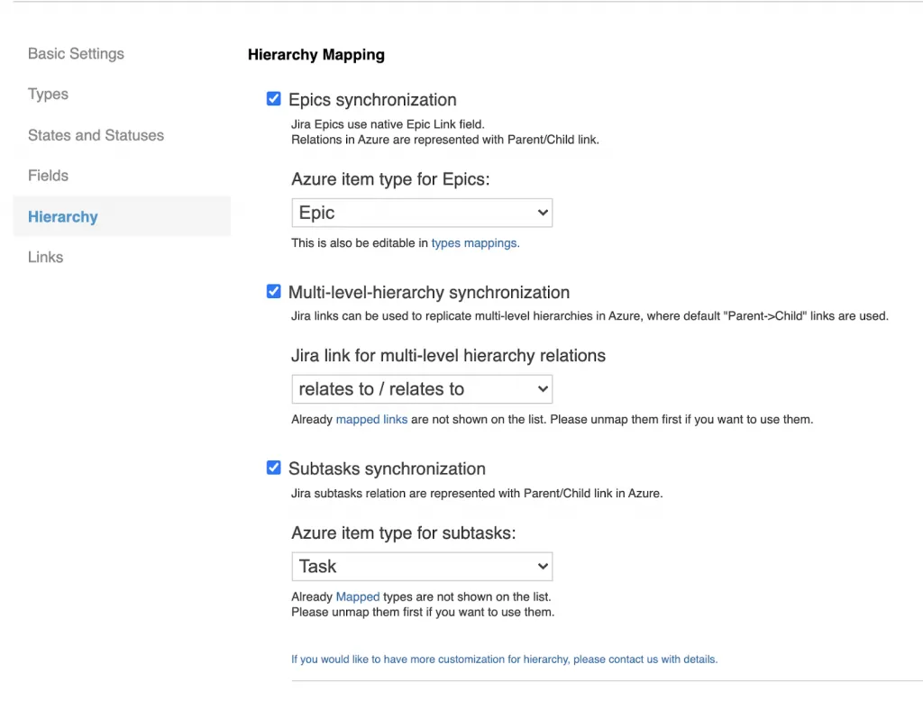
Task: Navigate to the Links sidebar section
Action: (x=45, y=258)
